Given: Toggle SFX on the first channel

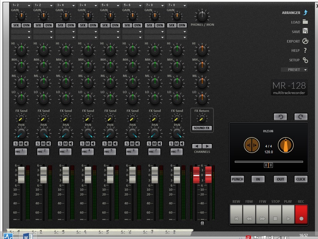Looking at the screenshot, I should point(16,25).
